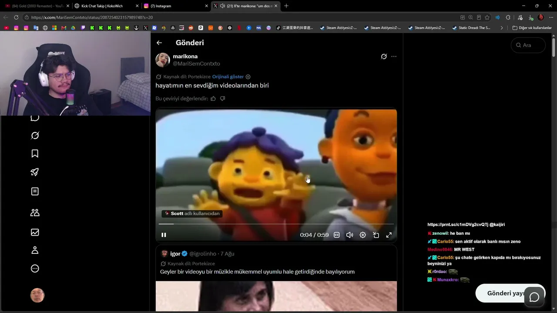Open 'Diğer sık kullanılanlar' bookmarks folder

[x=532, y=28]
